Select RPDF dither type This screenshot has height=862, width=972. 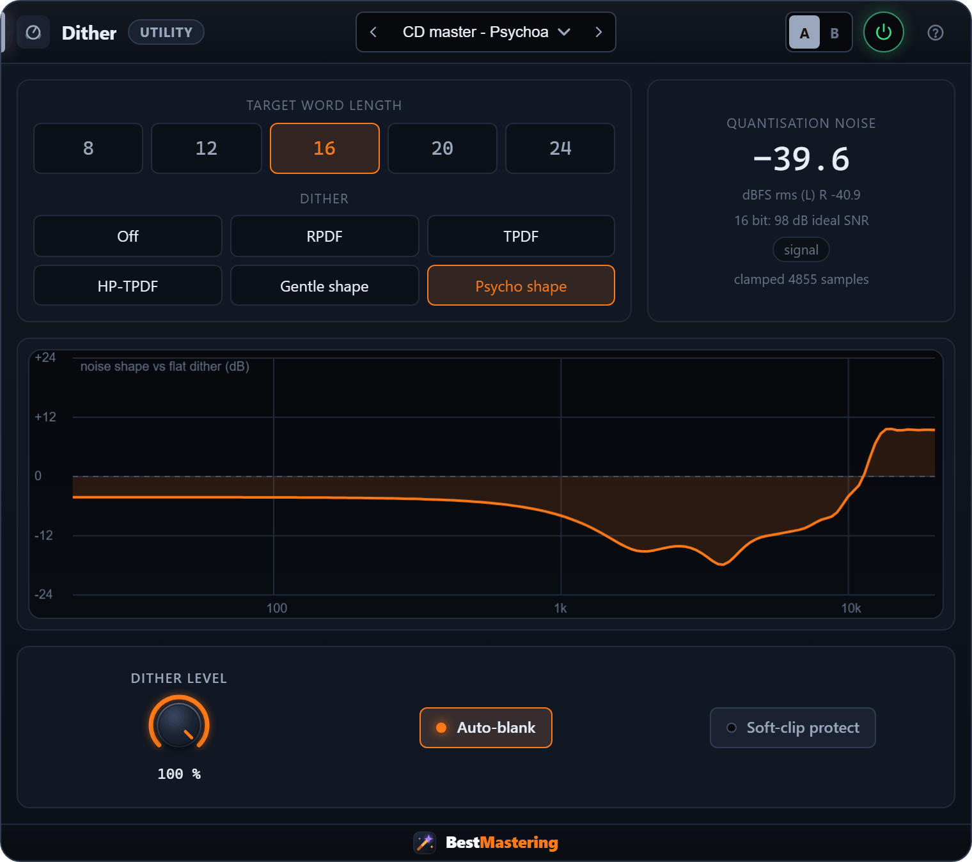[325, 236]
